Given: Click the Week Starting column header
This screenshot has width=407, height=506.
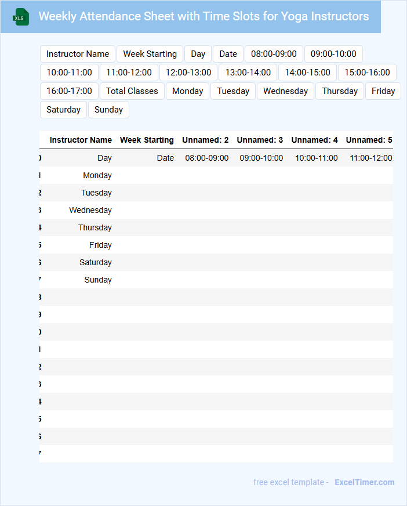Looking at the screenshot, I should (147, 140).
